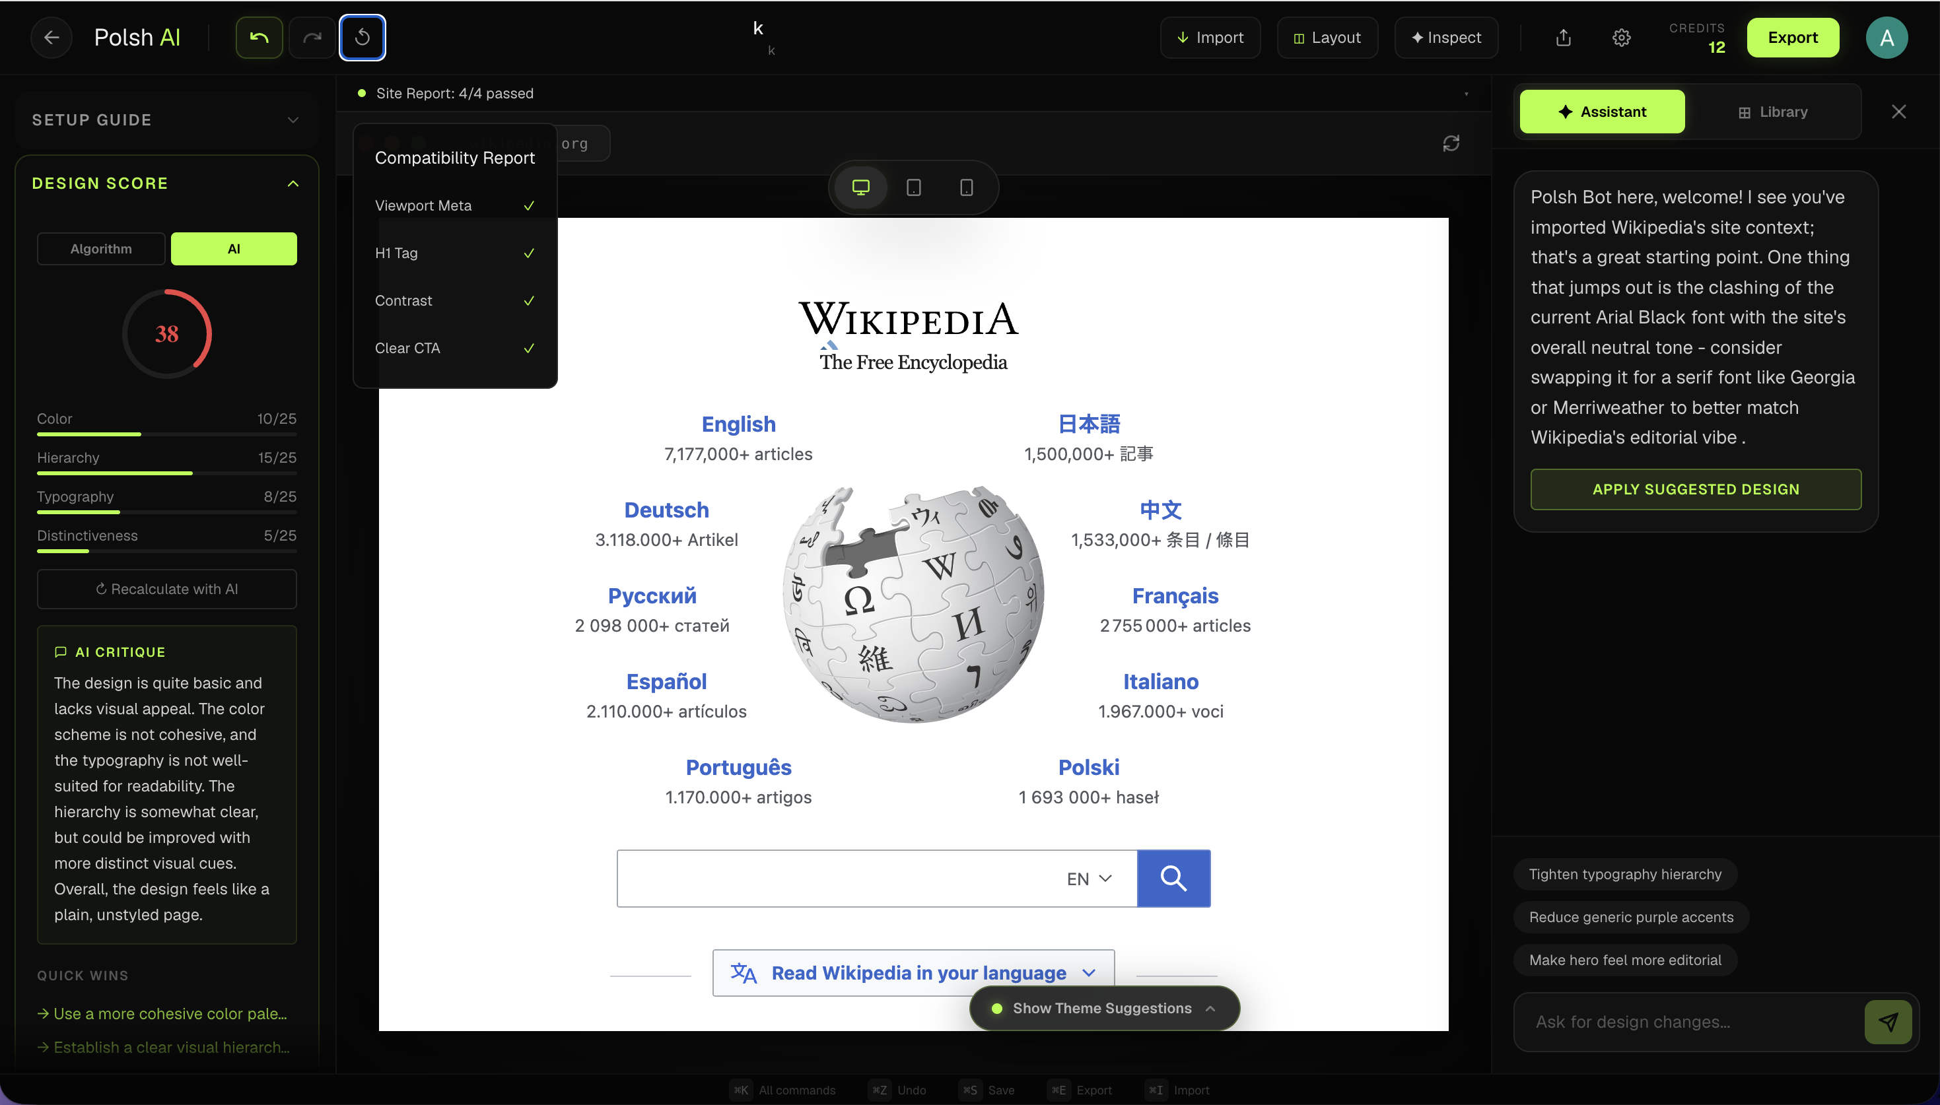Image resolution: width=1940 pixels, height=1105 pixels.
Task: Open the EN language dropdown
Action: pyautogui.click(x=1089, y=878)
